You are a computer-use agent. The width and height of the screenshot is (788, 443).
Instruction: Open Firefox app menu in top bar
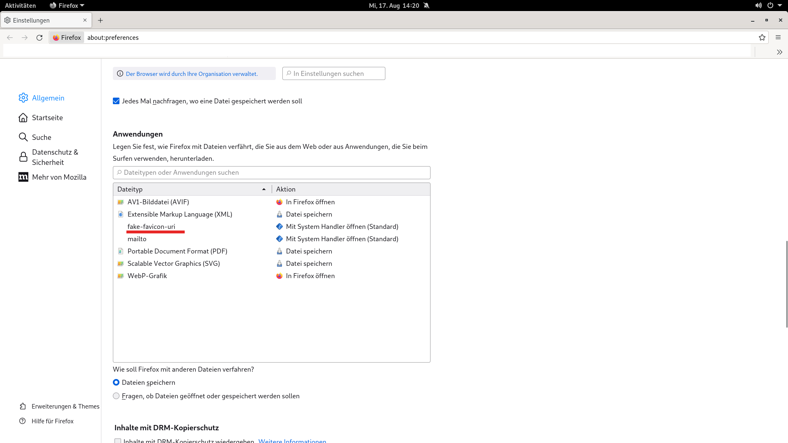click(x=67, y=5)
